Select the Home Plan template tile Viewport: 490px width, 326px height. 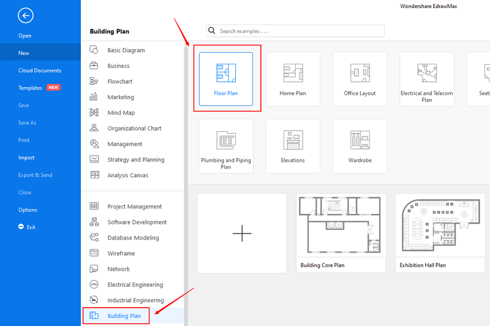(293, 79)
